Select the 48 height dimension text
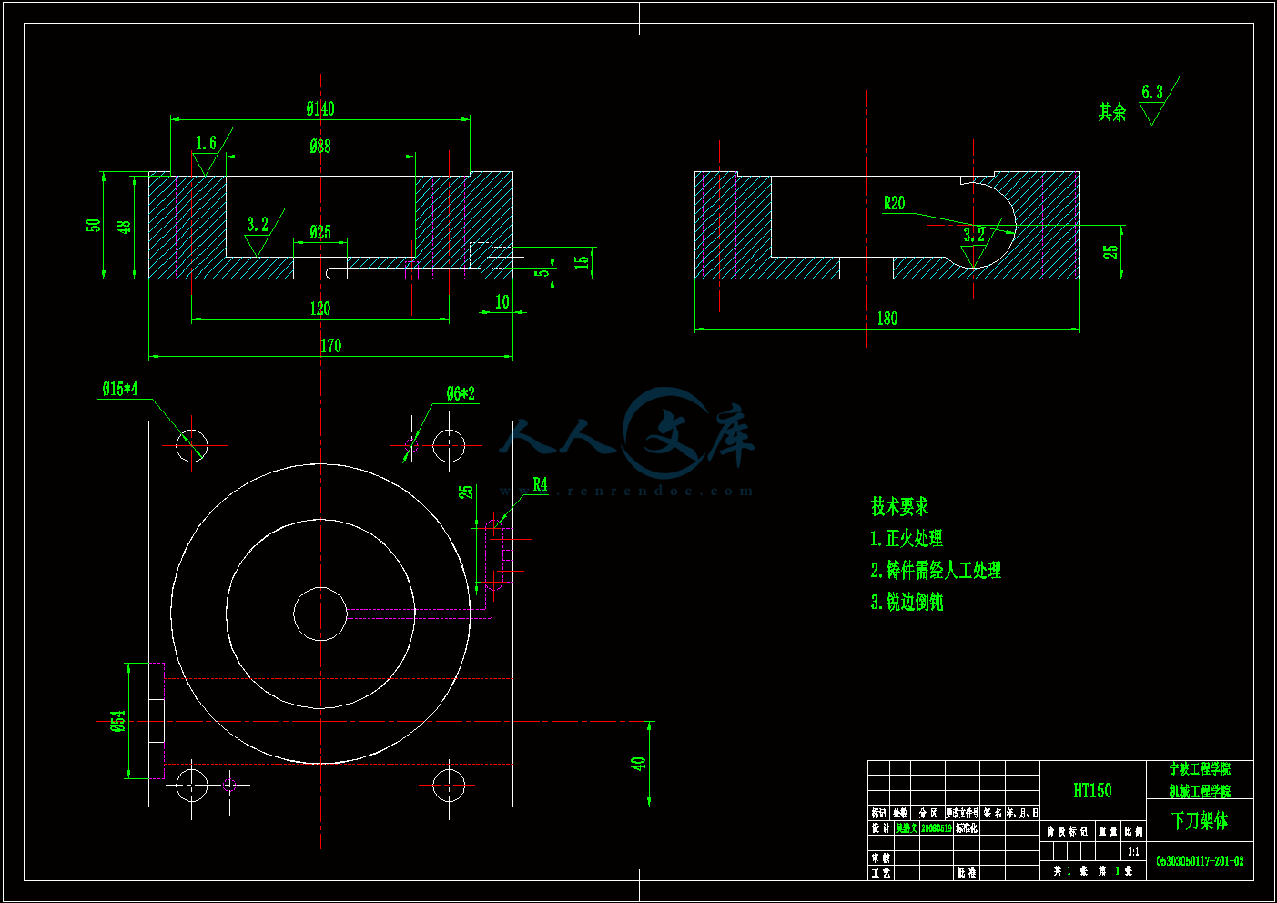This screenshot has height=903, width=1277. [x=125, y=226]
